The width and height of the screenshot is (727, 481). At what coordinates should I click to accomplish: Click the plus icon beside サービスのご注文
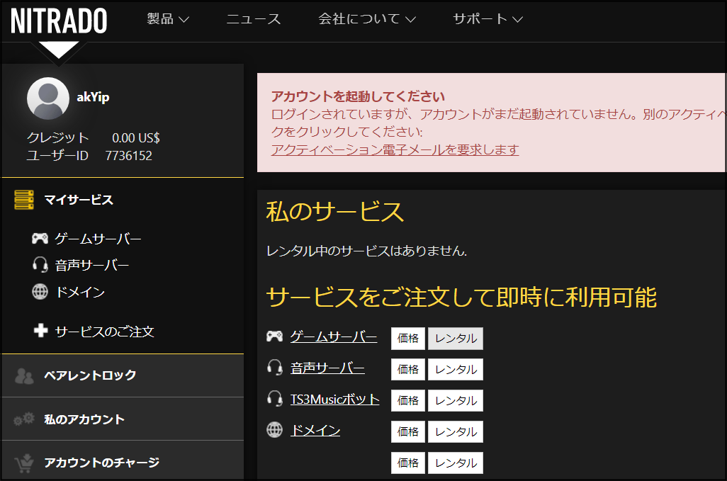tap(41, 330)
